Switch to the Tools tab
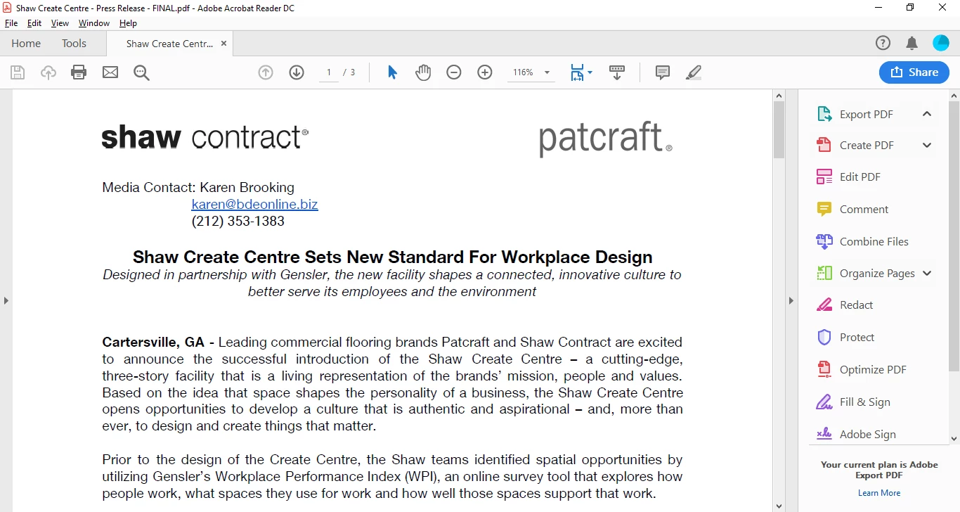960x512 pixels. point(74,43)
